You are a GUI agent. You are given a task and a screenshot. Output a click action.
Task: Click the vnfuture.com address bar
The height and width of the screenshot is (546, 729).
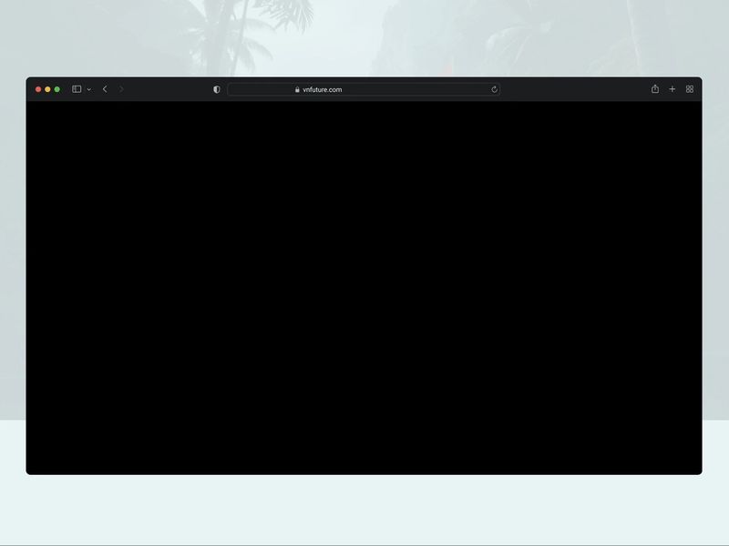coord(364,89)
